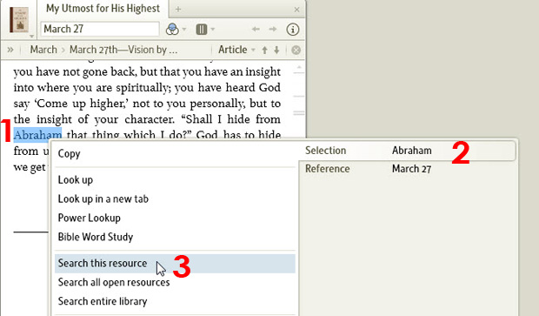Expand the locator bar chevrons
The image size is (539, 316).
coord(10,50)
